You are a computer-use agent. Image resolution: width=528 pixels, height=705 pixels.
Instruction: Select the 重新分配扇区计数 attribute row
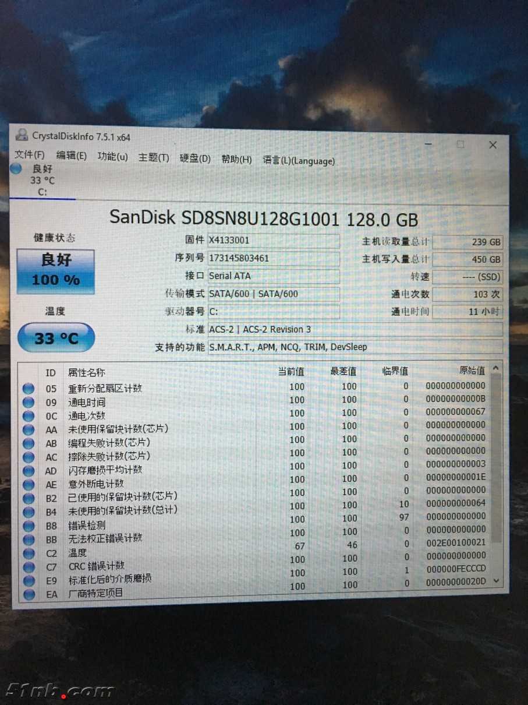point(254,387)
